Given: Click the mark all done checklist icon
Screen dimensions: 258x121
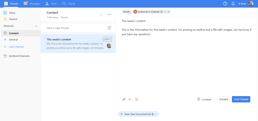Looking at the screenshot, I should coord(101,14).
